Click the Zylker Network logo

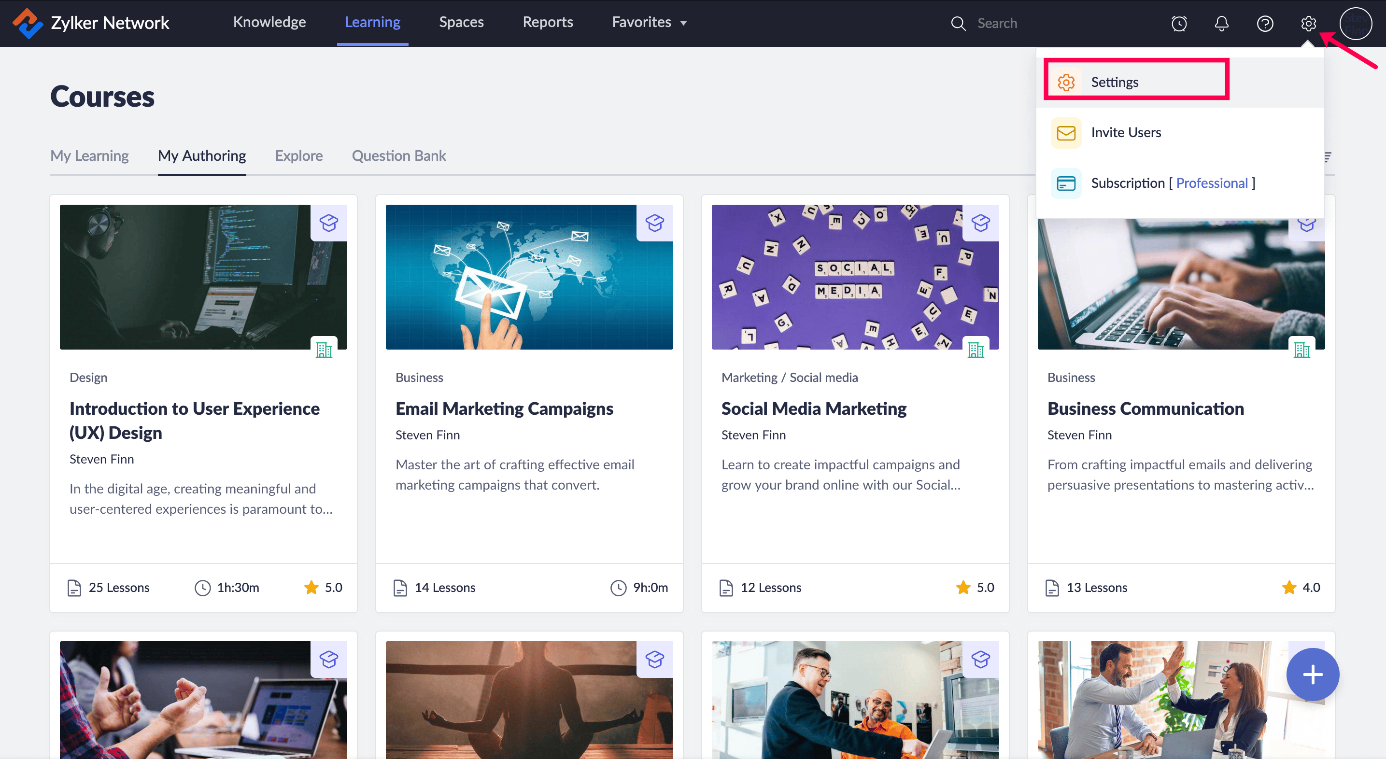point(27,23)
